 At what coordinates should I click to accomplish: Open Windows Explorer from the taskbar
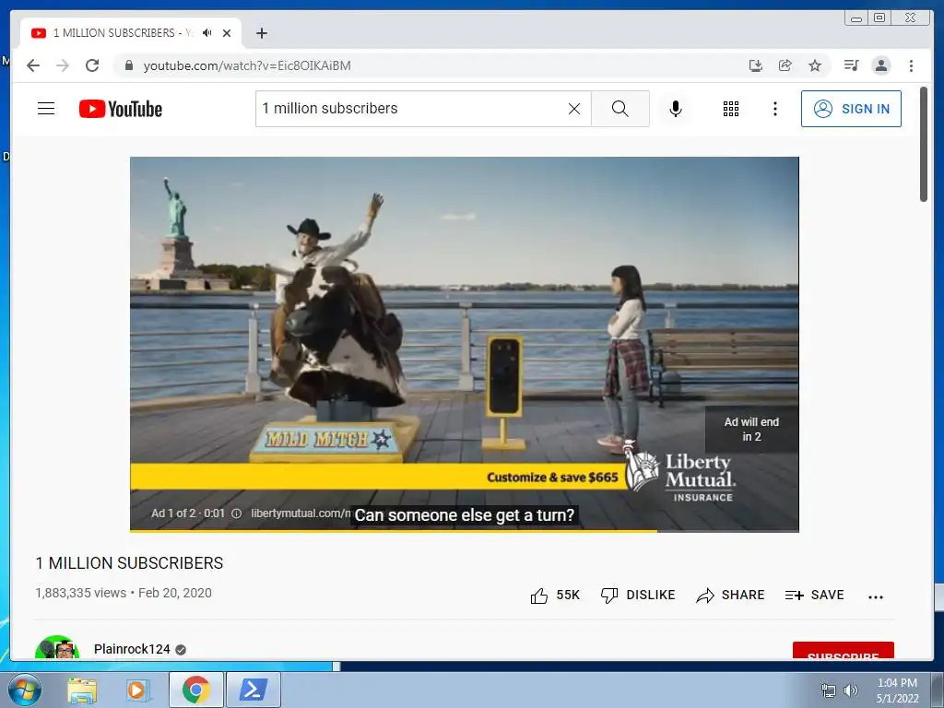pyautogui.click(x=82, y=690)
